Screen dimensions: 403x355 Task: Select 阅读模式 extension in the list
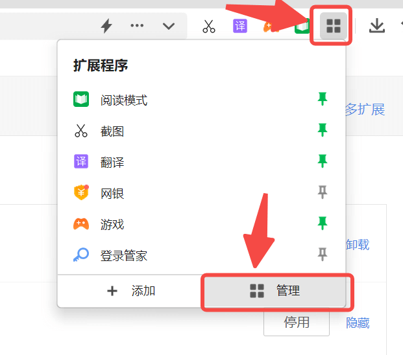point(123,100)
